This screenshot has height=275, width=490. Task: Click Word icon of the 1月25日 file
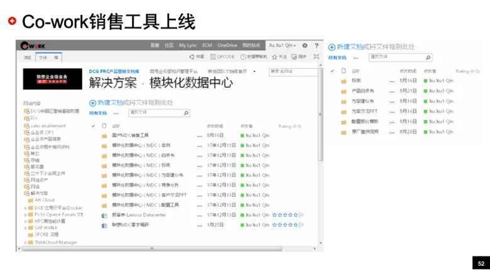tap(104, 226)
